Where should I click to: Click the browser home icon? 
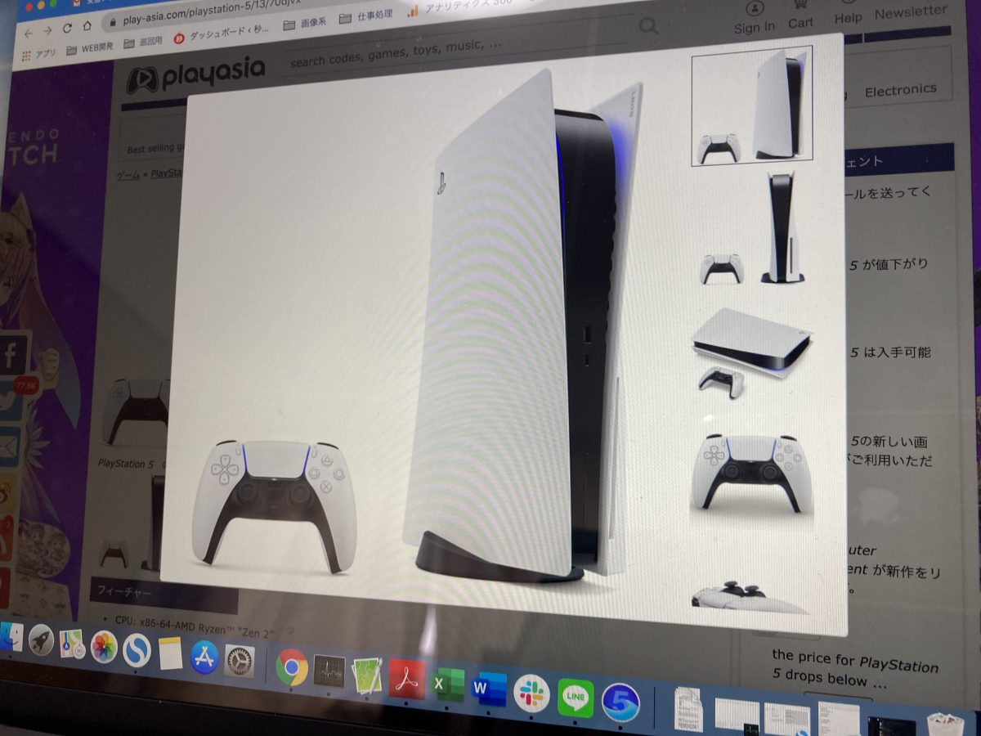87,26
